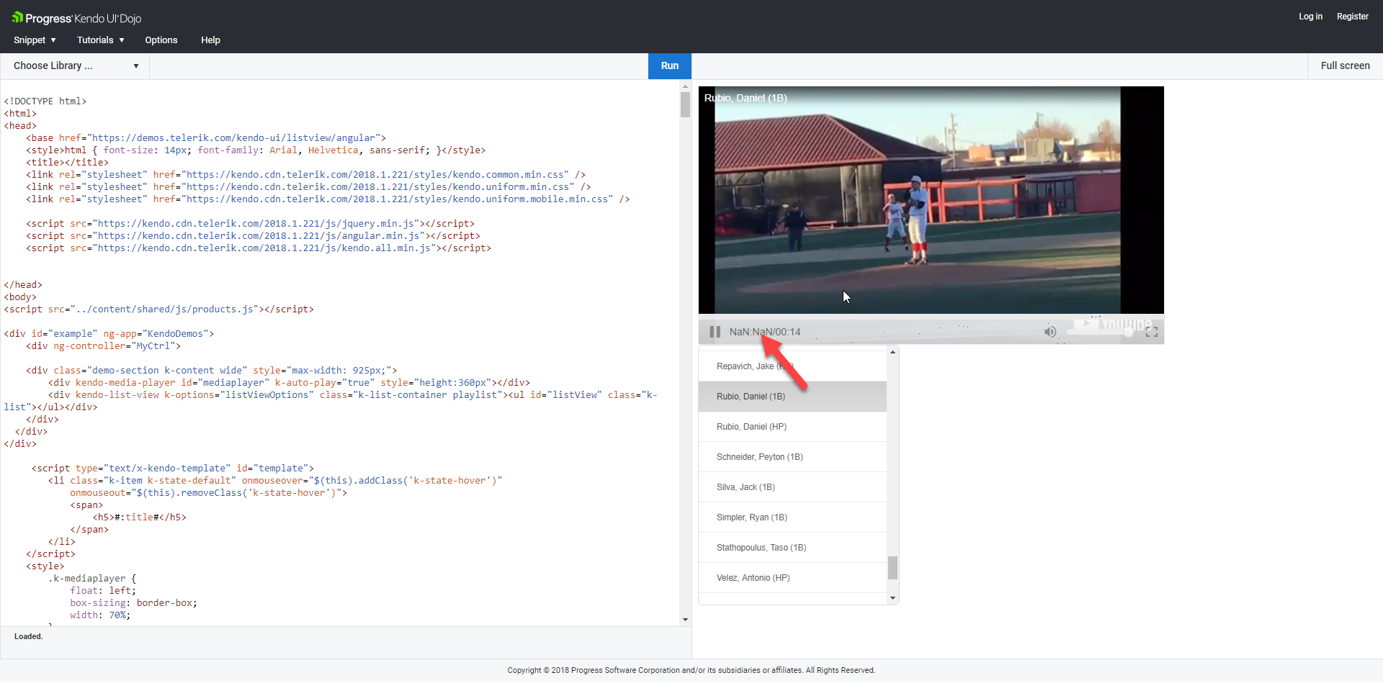Click the kendo.all.min.js script line

click(x=259, y=248)
